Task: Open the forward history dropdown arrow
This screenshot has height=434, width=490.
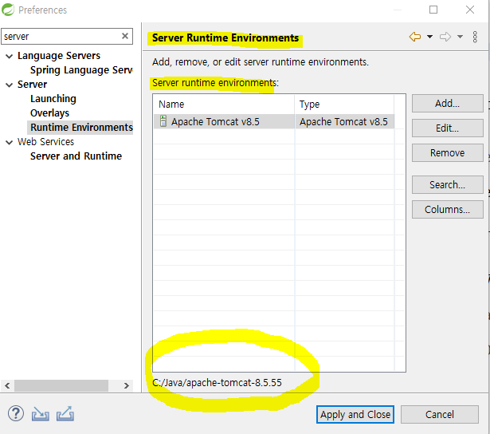Action: pyautogui.click(x=460, y=37)
